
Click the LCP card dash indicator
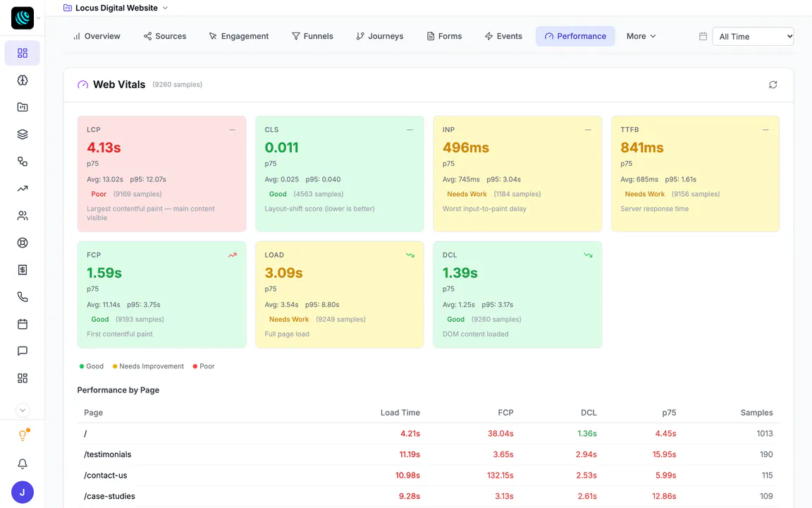(x=232, y=130)
